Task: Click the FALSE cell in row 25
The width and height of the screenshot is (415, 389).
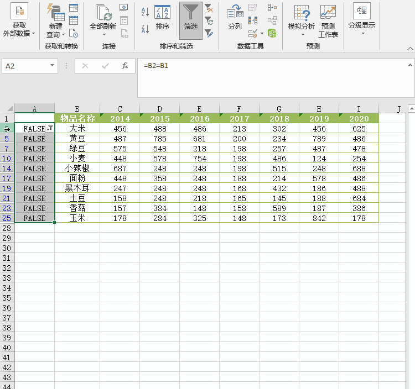Action: (34, 218)
